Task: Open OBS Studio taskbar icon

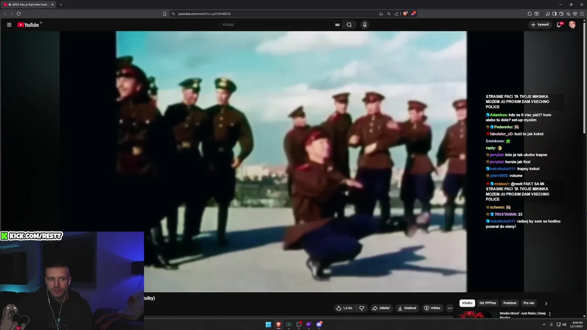Action: coord(299,324)
